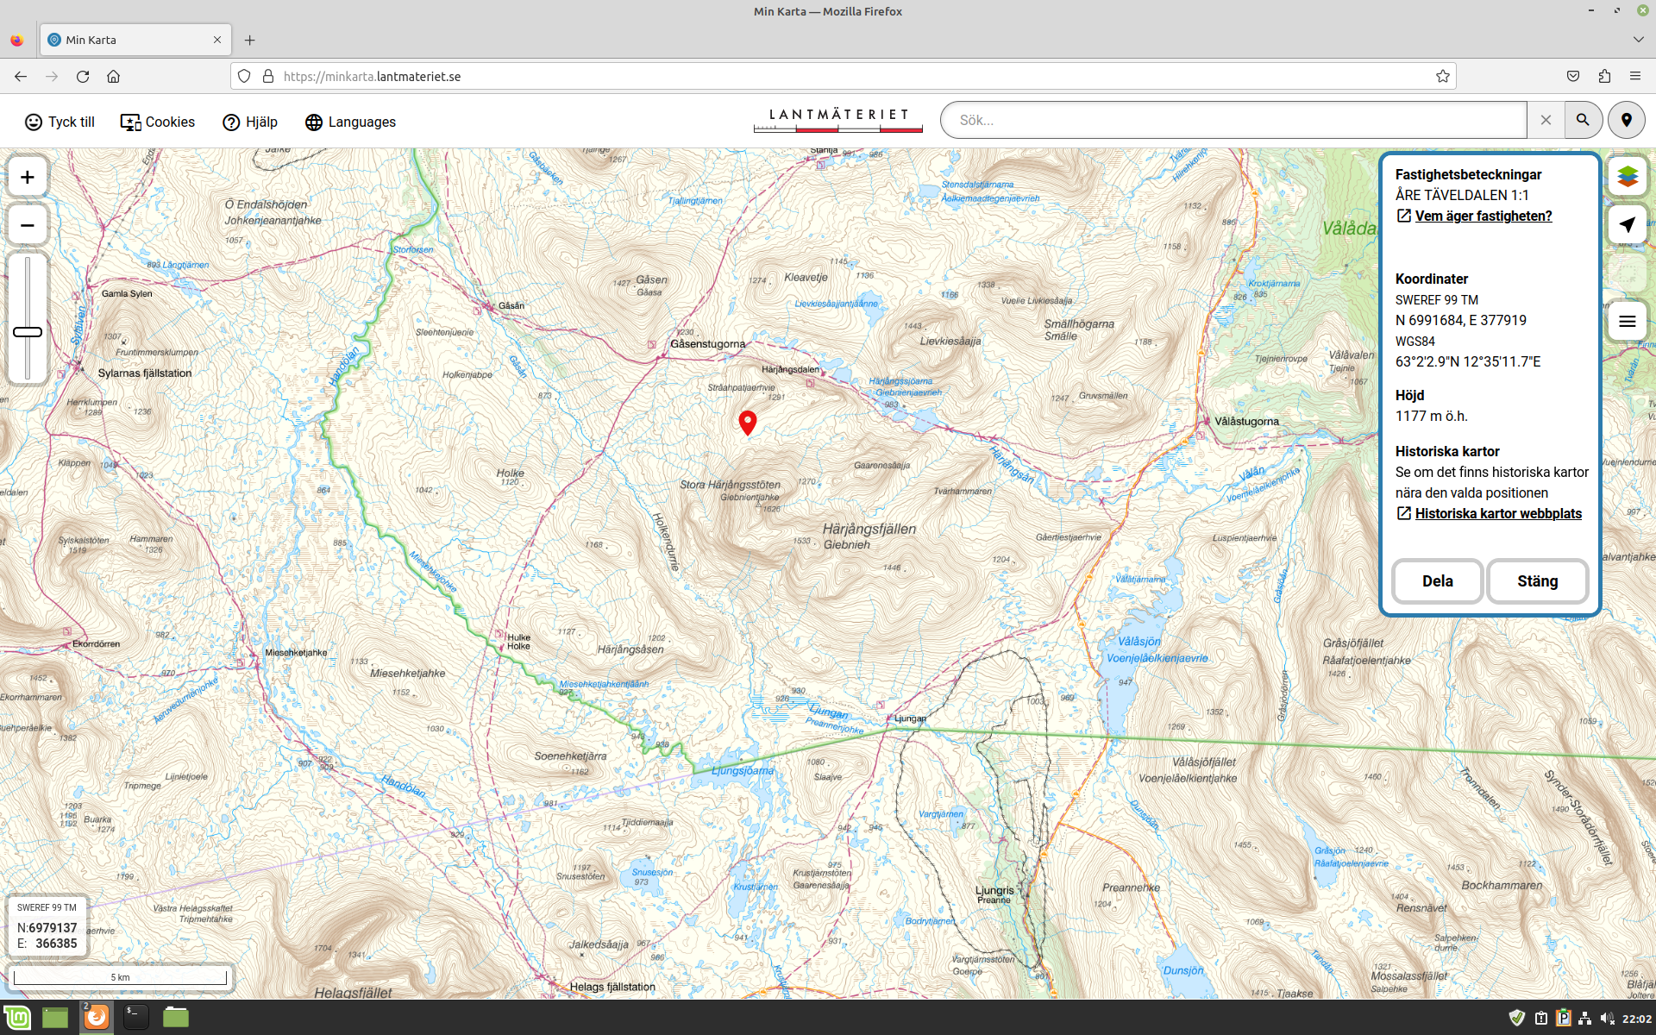Viewport: 1656px width, 1035px height.
Task: Open Pocket save icon
Action: click(x=1573, y=76)
